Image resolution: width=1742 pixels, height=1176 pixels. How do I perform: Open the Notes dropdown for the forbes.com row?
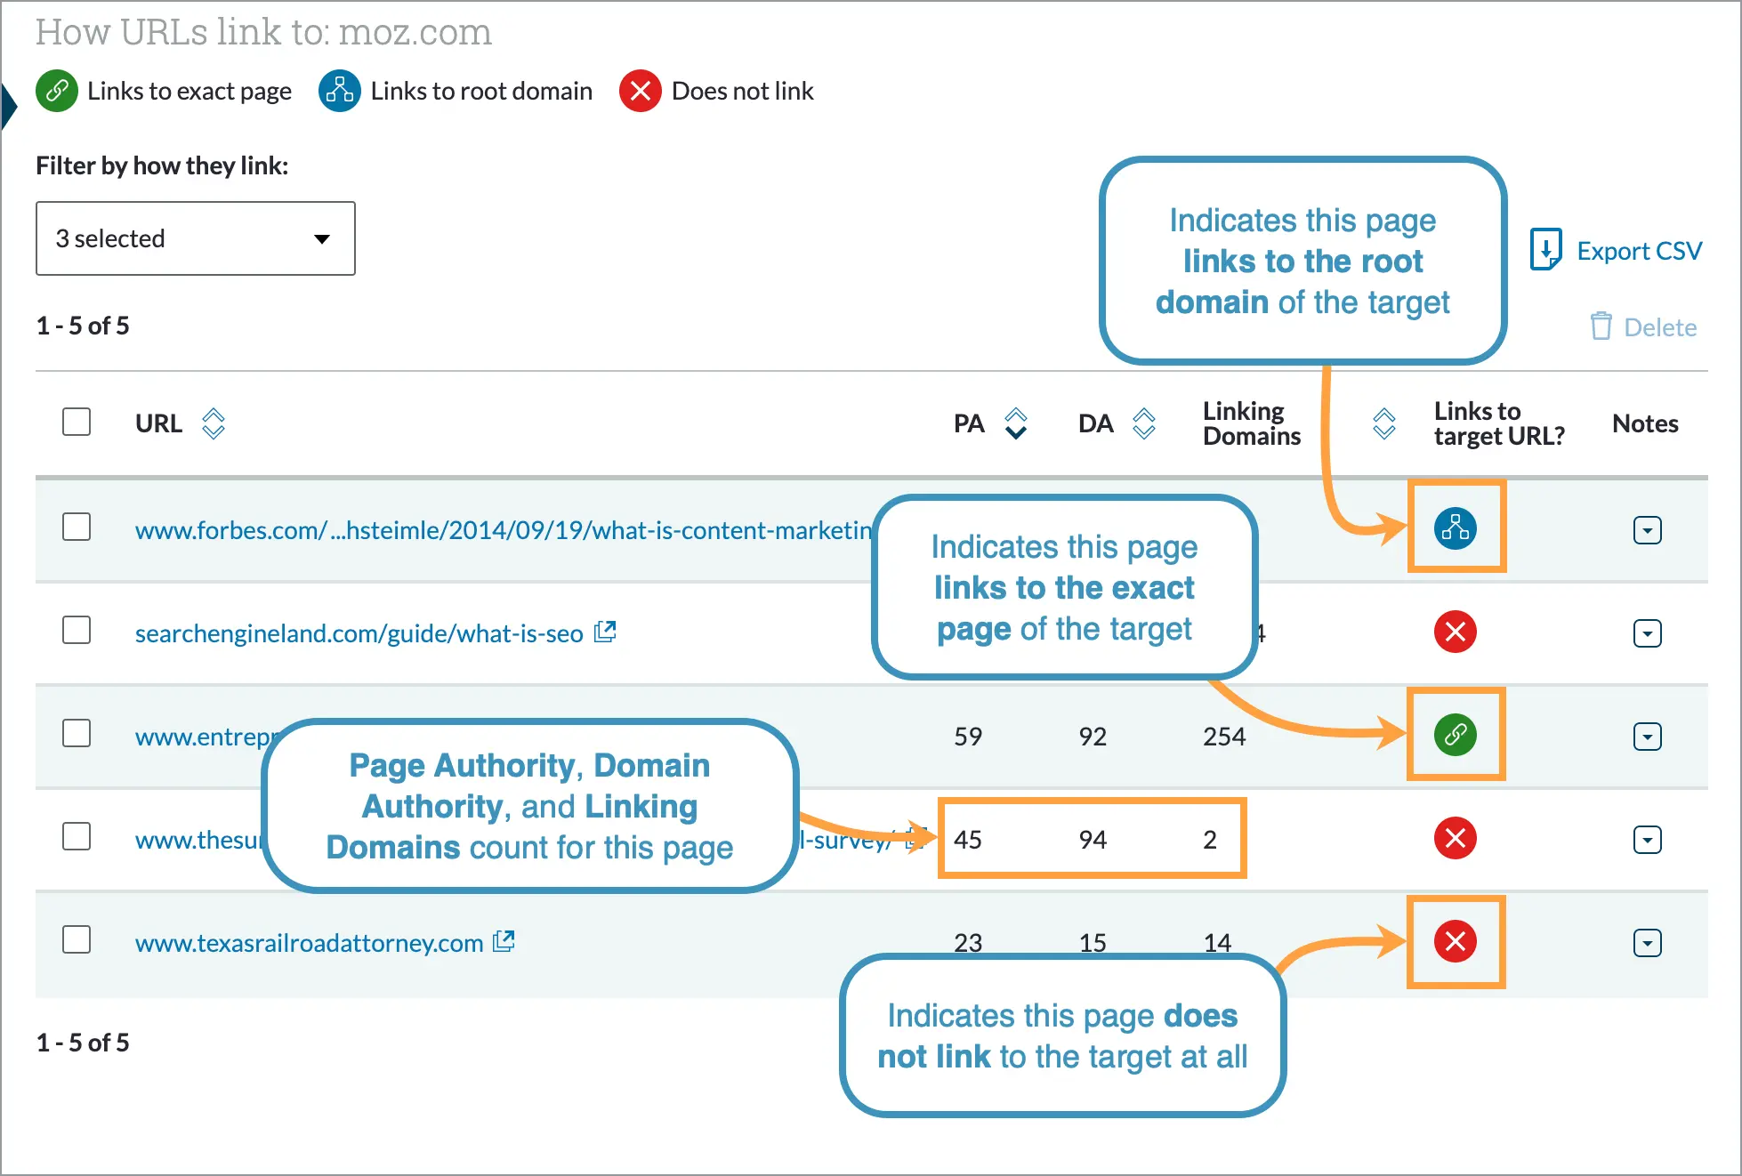pyautogui.click(x=1647, y=529)
